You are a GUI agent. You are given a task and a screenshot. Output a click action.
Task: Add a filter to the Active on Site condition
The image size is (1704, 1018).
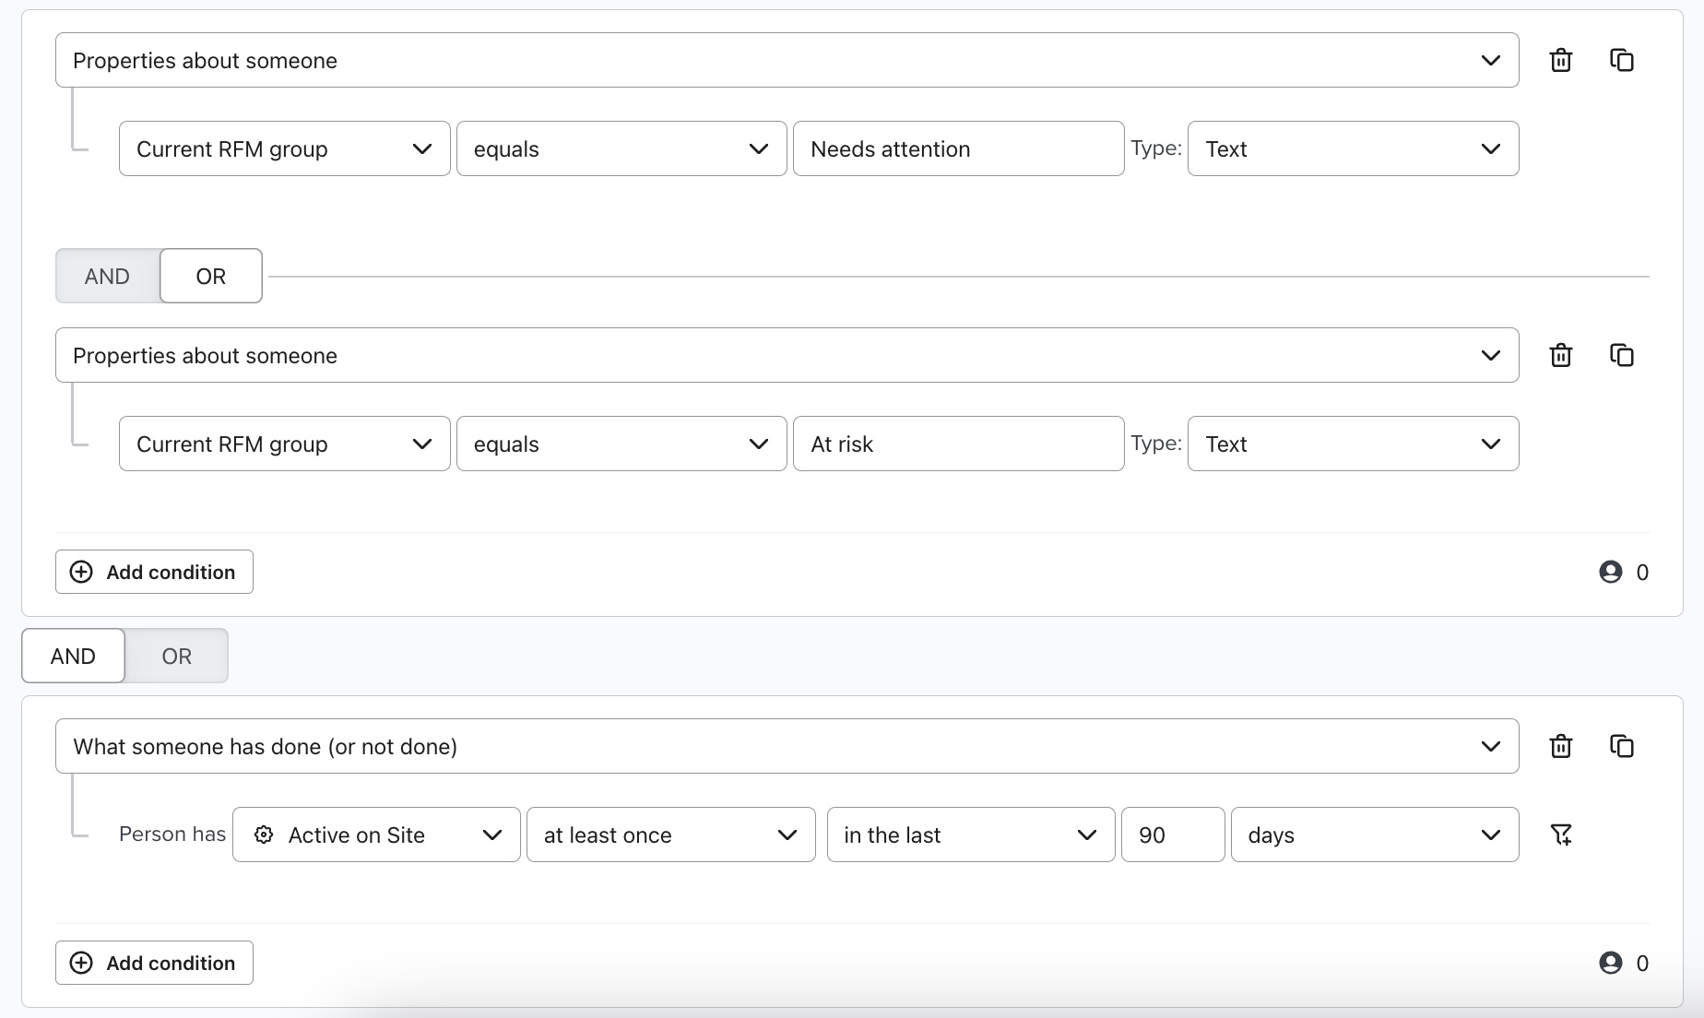pyautogui.click(x=1561, y=835)
